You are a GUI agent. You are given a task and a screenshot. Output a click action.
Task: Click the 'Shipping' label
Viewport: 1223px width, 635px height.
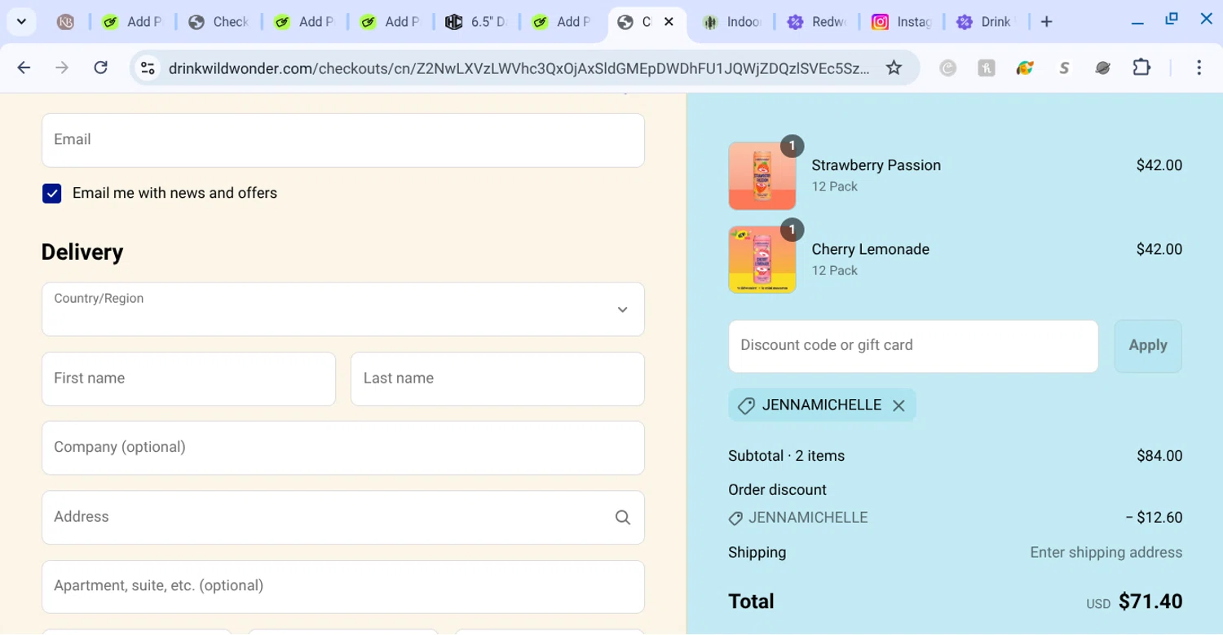click(x=757, y=553)
